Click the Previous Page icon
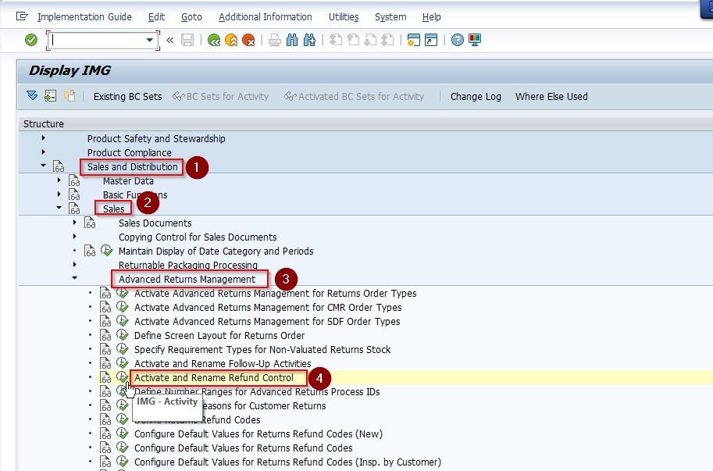 (353, 40)
